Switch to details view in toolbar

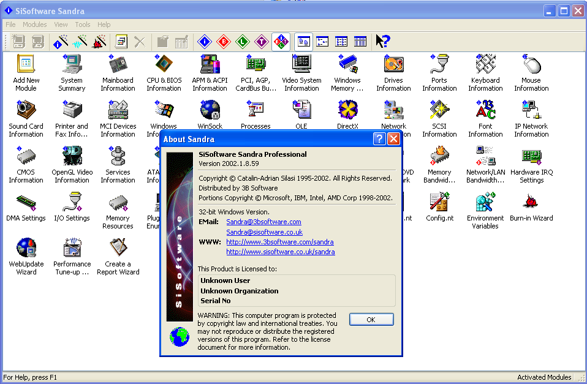click(360, 42)
